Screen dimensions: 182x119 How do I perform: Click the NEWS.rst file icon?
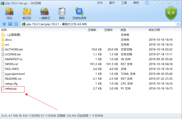tap(3, 64)
